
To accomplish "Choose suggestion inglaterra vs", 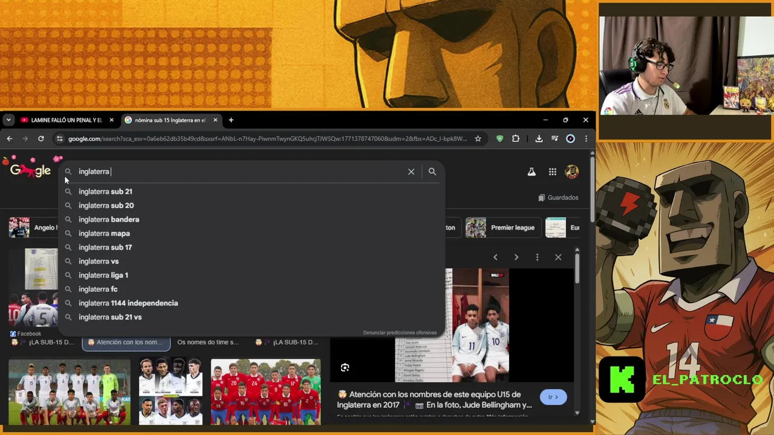I will [x=251, y=261].
